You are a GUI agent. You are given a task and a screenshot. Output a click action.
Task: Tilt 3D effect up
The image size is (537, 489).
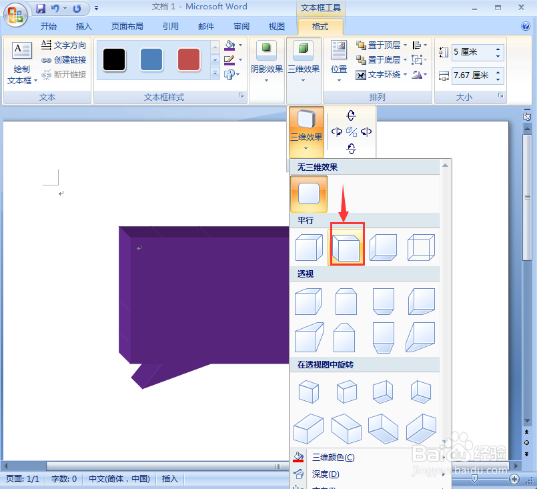(351, 115)
